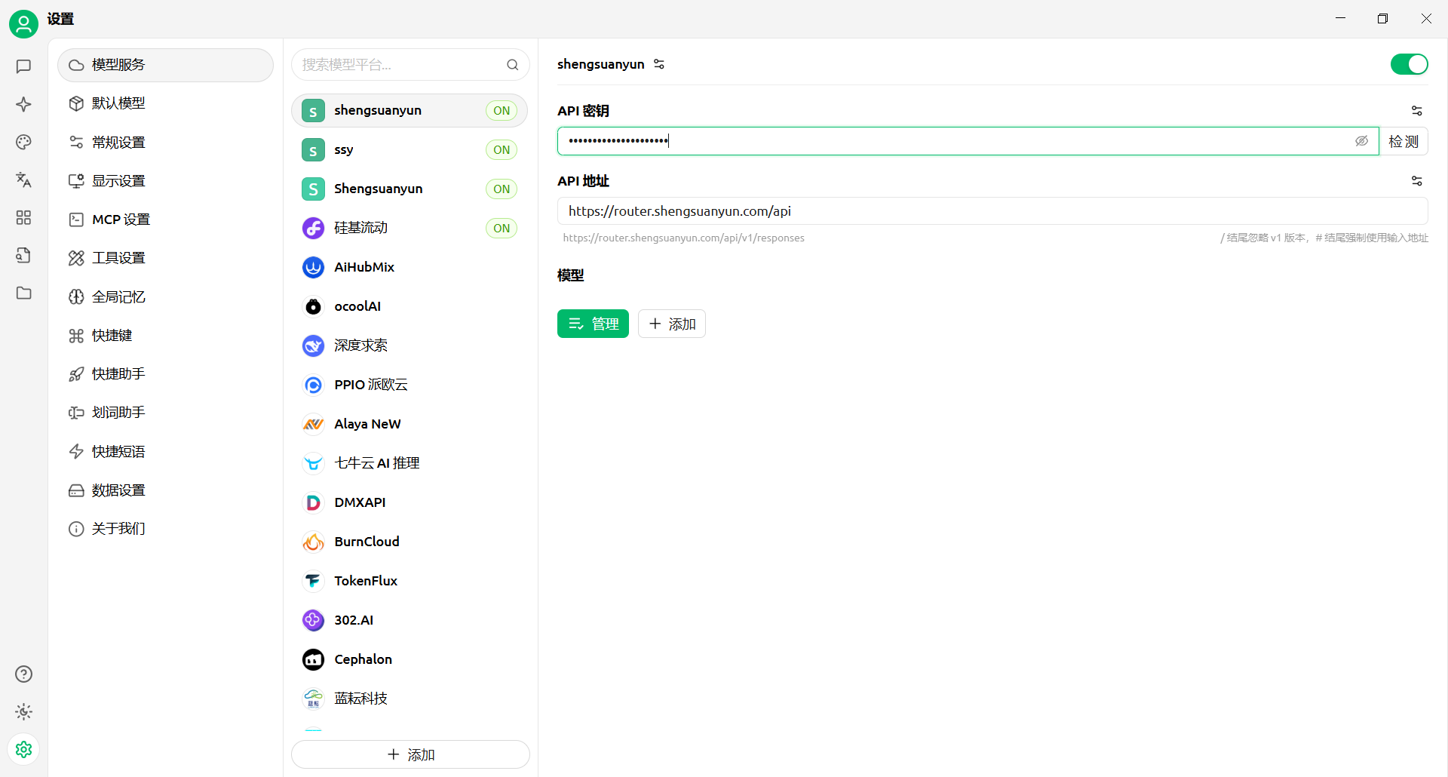Open the files folder sidebar icon
Viewport: 1448px width, 777px height.
point(23,293)
